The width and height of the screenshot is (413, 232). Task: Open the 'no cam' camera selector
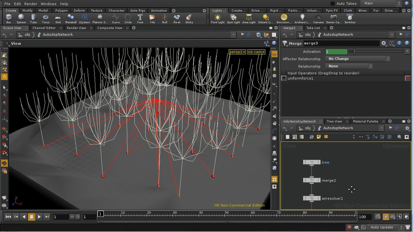[x=256, y=52]
